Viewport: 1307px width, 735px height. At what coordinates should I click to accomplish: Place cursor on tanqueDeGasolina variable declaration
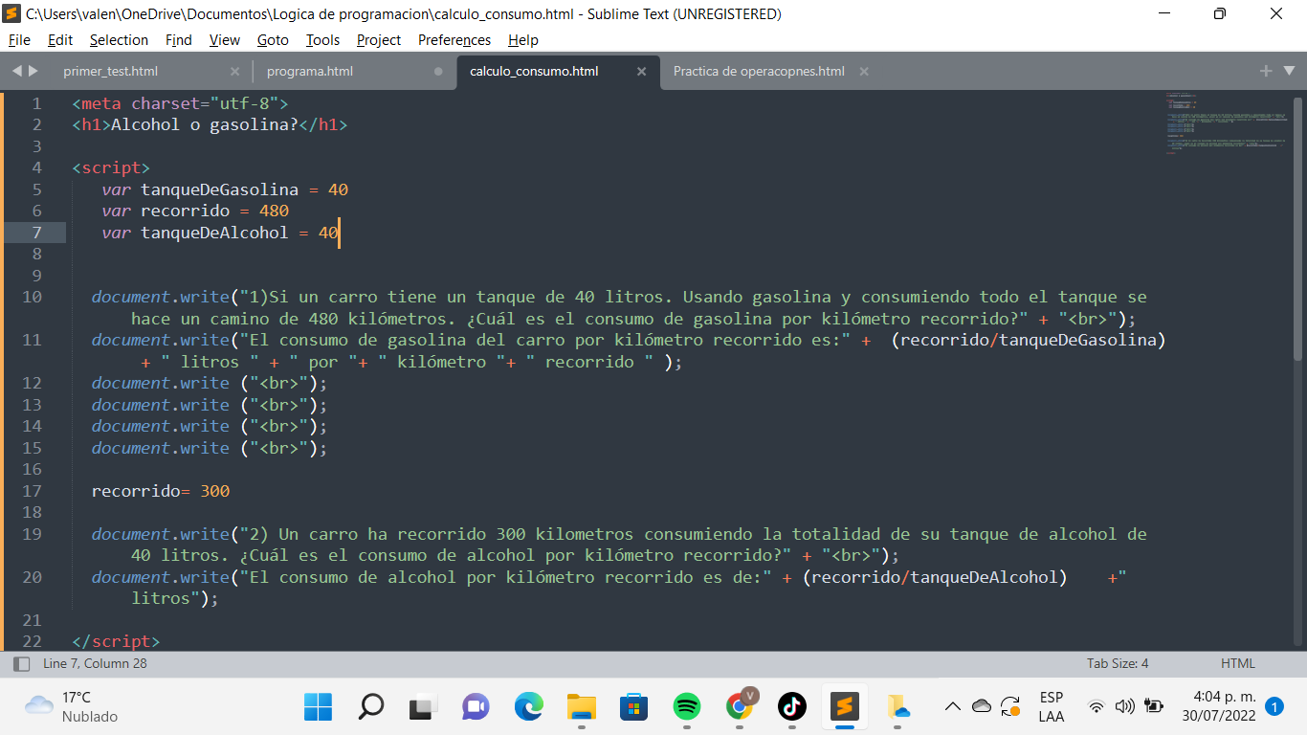point(219,189)
